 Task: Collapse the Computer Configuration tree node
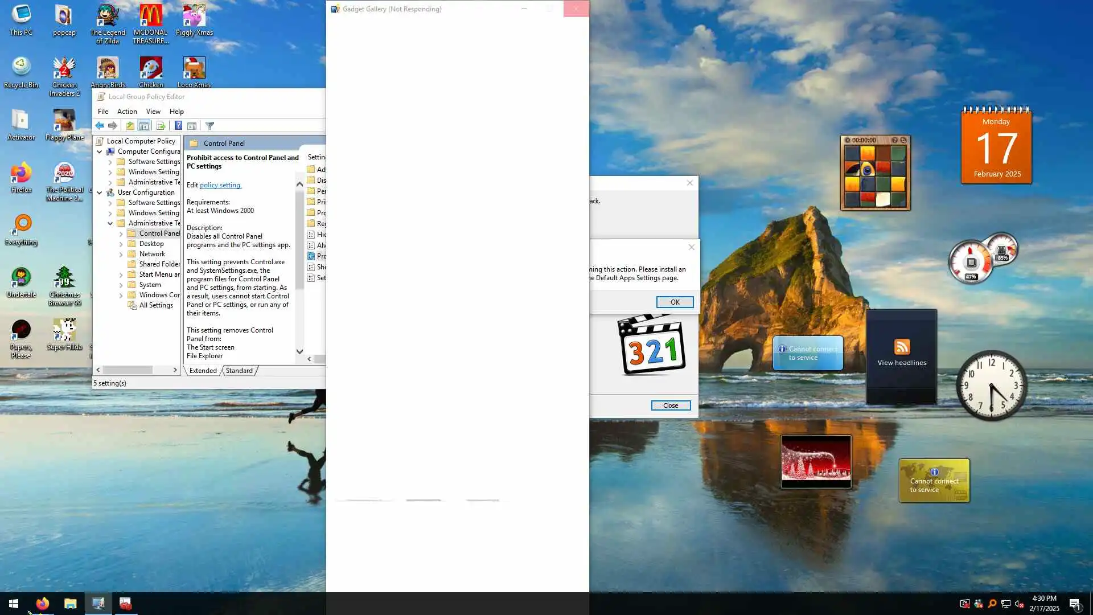(x=100, y=151)
